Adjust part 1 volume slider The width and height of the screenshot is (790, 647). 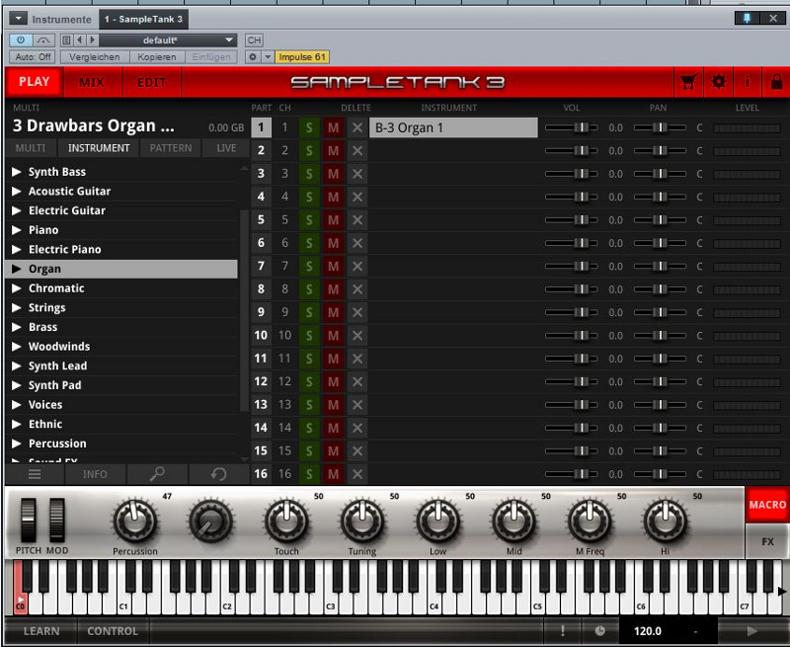pos(572,128)
